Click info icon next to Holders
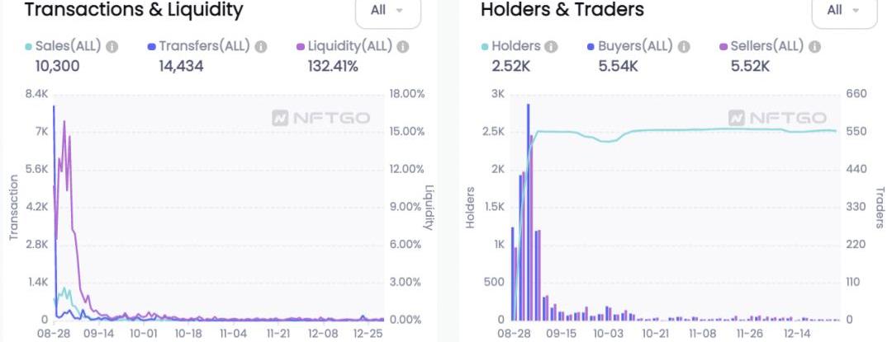The height and width of the screenshot is (342, 892). [552, 47]
